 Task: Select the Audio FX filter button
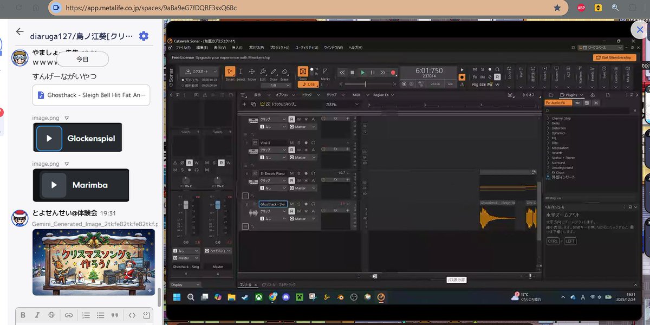(558, 102)
